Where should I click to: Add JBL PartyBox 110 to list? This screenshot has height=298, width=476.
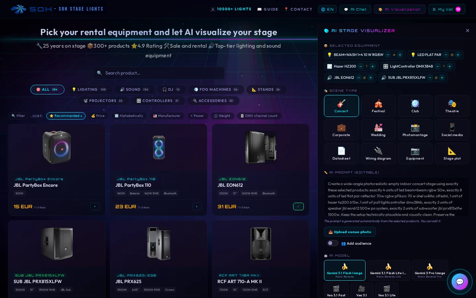[197, 206]
